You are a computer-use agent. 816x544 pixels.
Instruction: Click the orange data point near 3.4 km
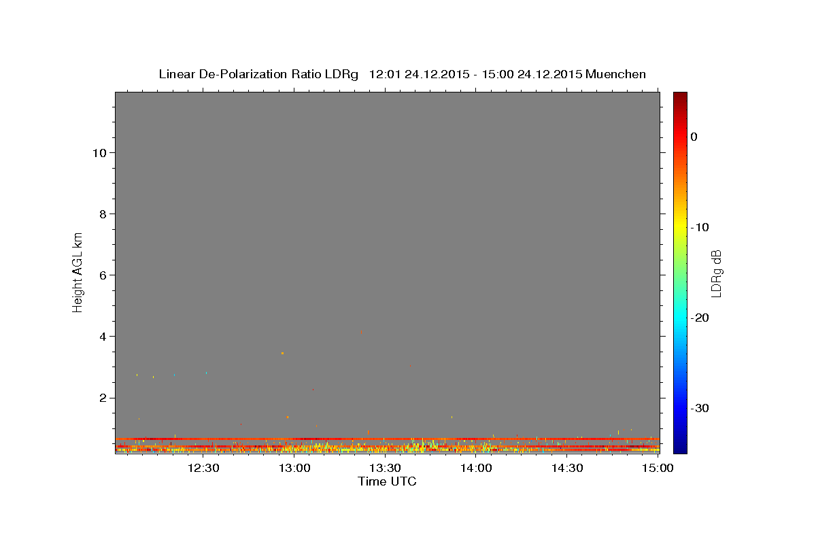coord(282,353)
